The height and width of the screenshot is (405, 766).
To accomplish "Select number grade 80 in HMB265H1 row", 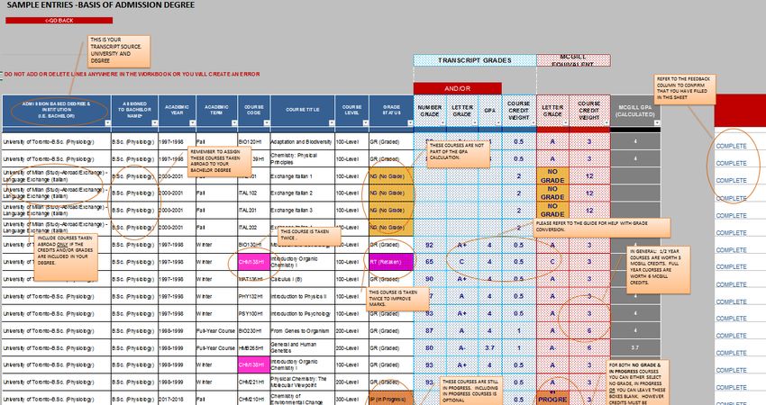I will 429,348.
